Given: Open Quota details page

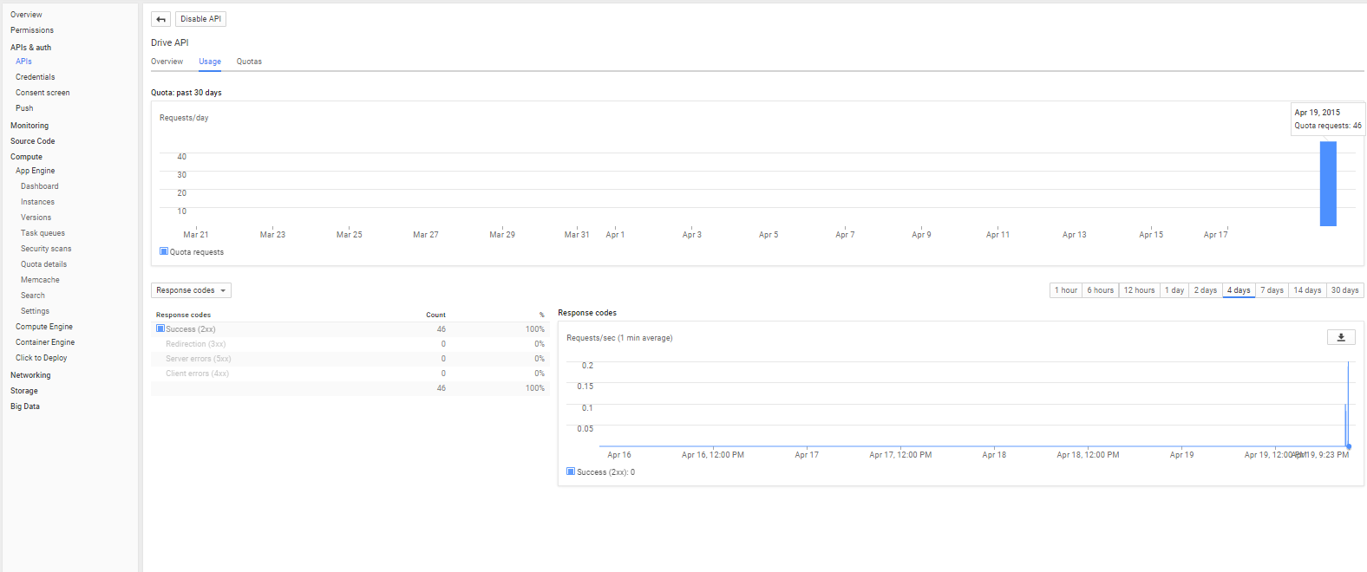Looking at the screenshot, I should 43,264.
